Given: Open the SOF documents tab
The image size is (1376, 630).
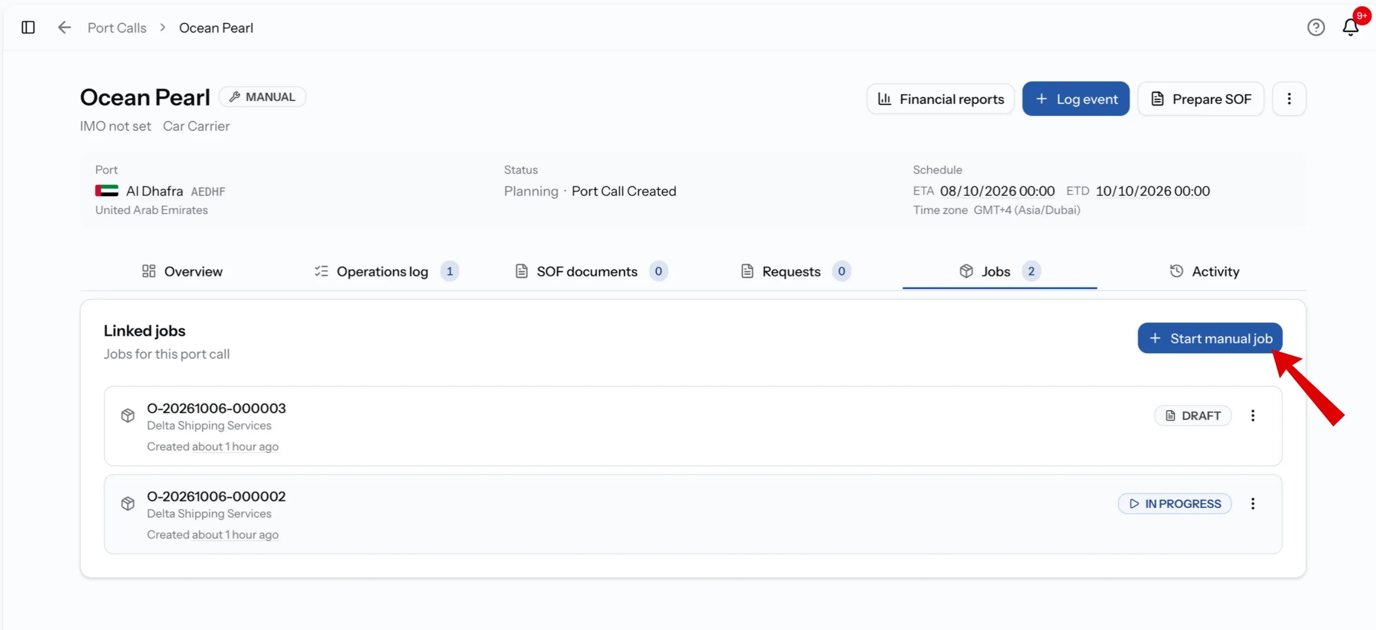Looking at the screenshot, I should pyautogui.click(x=591, y=271).
